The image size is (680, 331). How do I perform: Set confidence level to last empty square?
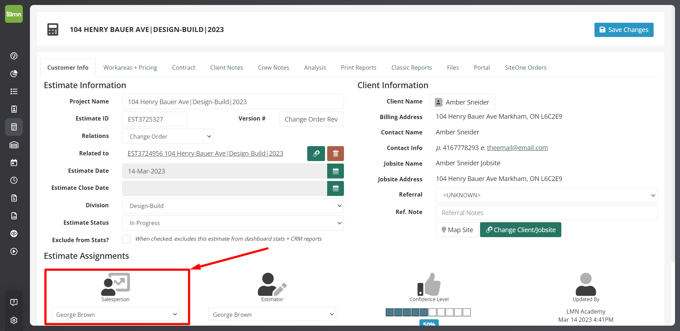tap(467, 313)
